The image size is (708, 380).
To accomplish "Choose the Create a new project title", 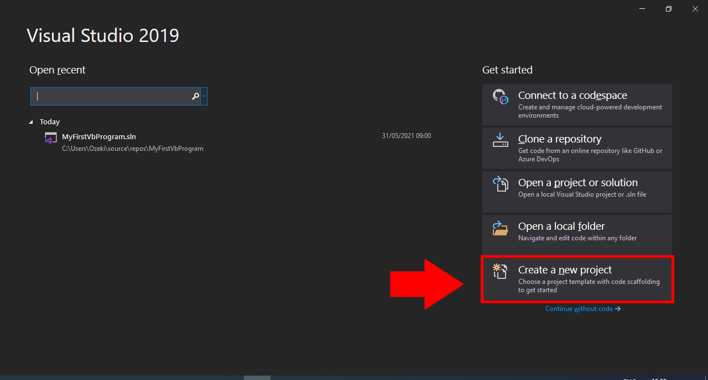I will point(565,270).
